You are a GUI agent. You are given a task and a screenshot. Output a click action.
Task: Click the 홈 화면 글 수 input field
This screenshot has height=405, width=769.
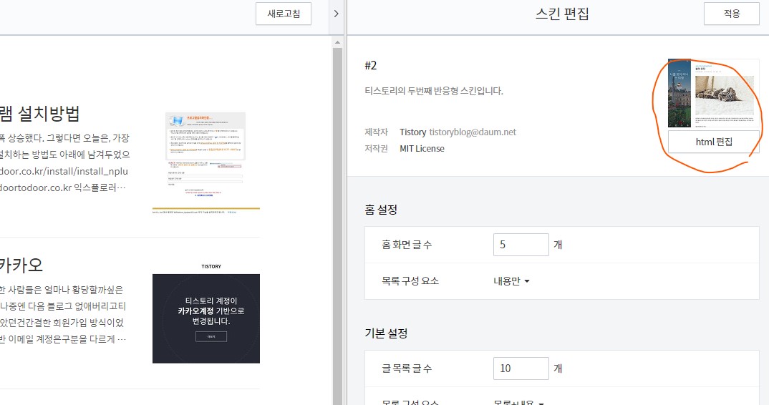pos(521,245)
